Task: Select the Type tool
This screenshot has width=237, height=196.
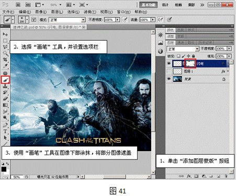Action: 5,131
